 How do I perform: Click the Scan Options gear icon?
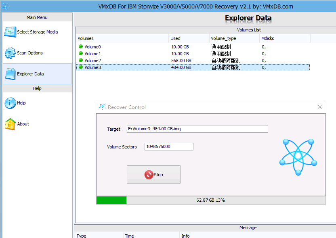(10, 53)
